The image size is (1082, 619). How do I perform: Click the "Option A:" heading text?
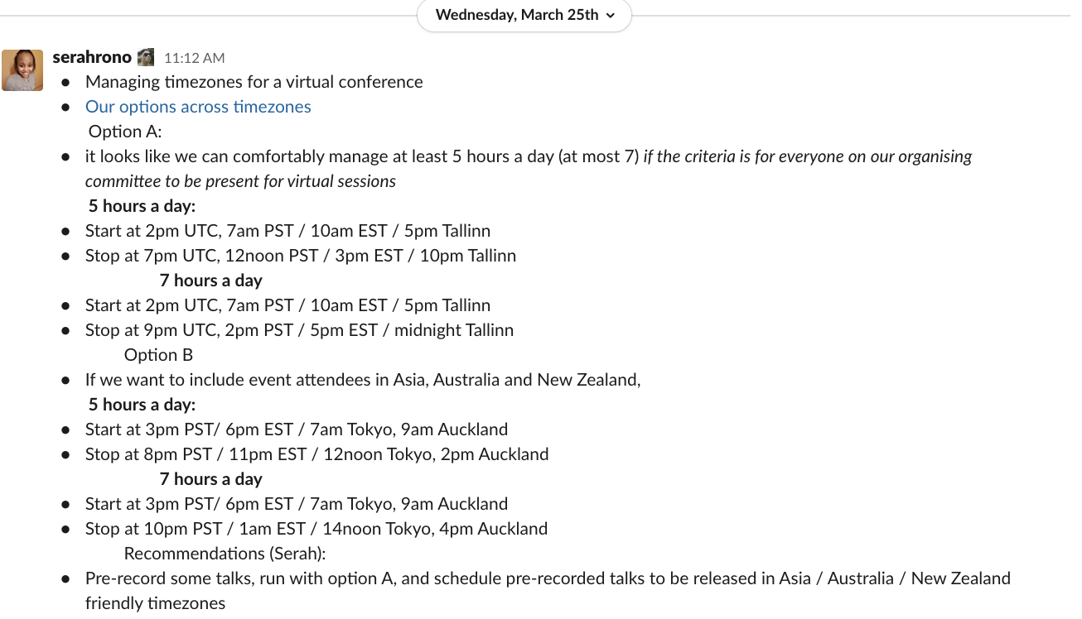125,132
